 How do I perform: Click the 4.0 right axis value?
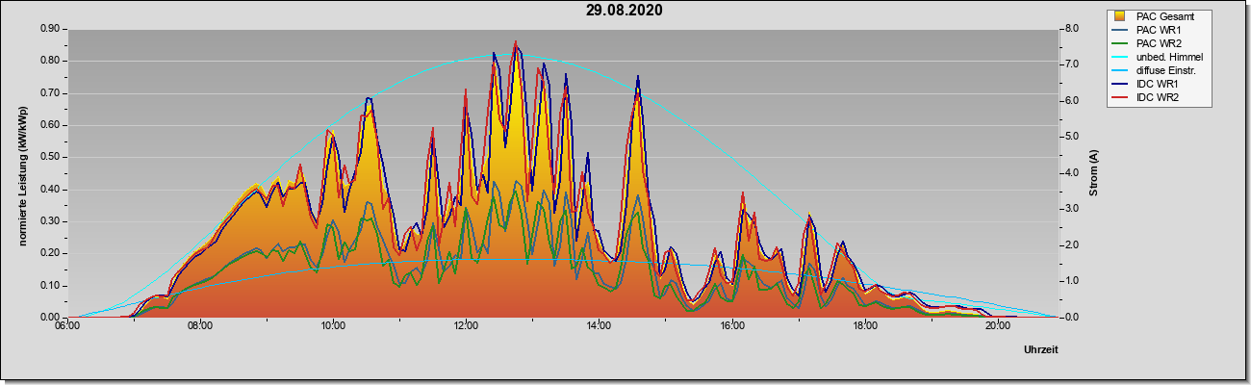pyautogui.click(x=1071, y=173)
